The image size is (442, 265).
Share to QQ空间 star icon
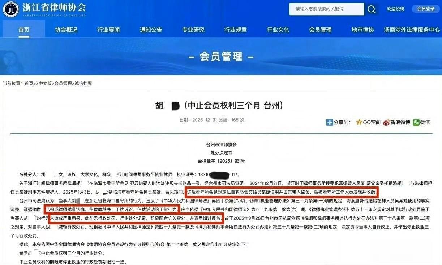coord(359,122)
